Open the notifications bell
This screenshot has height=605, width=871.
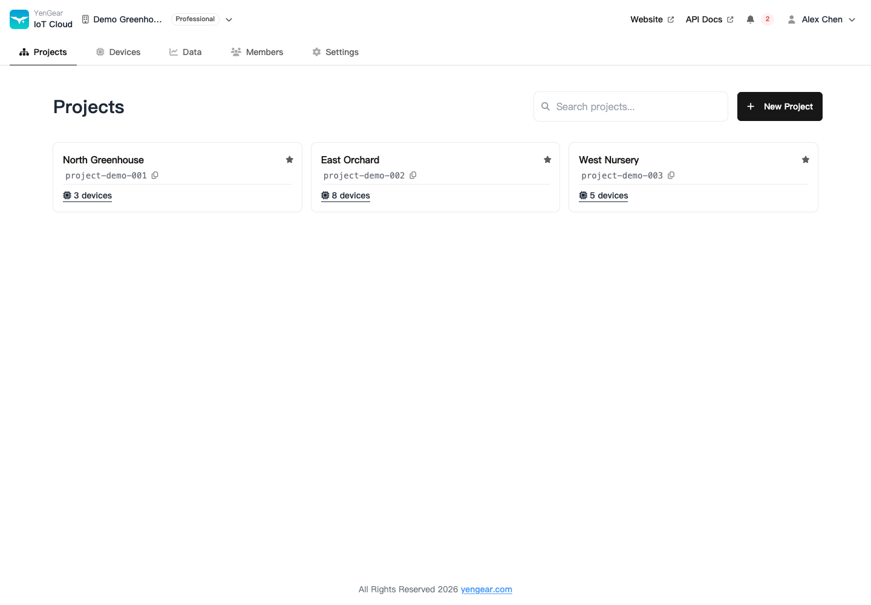pos(750,19)
